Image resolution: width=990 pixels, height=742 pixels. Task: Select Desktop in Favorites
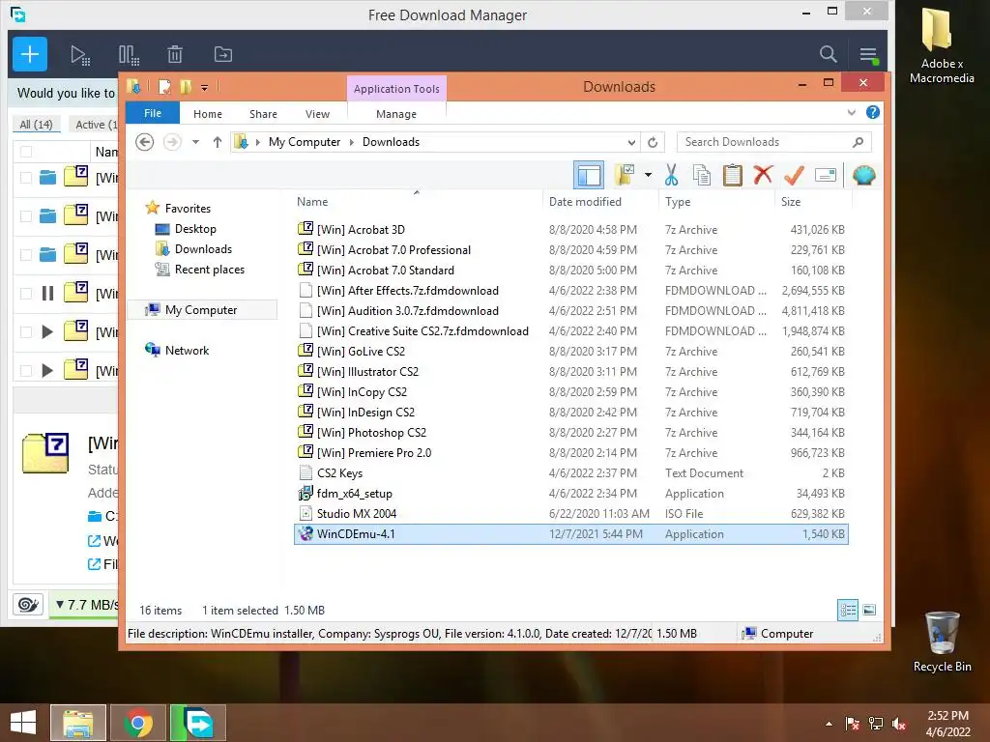tap(195, 229)
